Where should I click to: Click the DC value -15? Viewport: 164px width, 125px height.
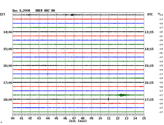[x=161, y=66]
